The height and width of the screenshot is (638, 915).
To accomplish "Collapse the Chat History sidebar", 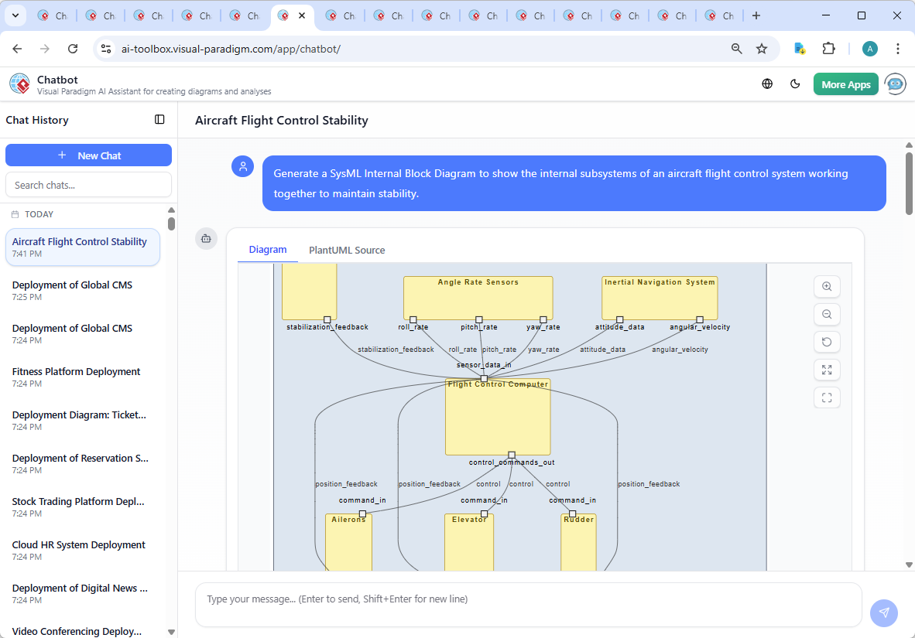I will [159, 119].
